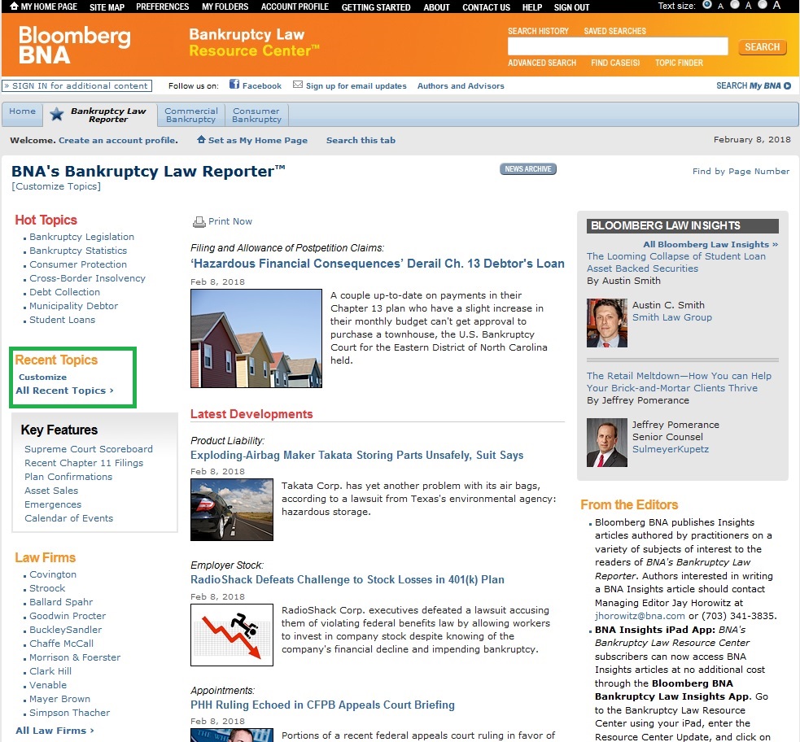This screenshot has height=742, width=800.
Task: Open Topic Finder link
Action: point(679,63)
